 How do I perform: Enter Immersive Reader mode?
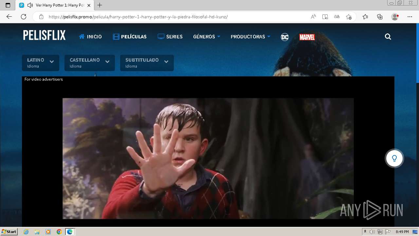tap(325, 17)
